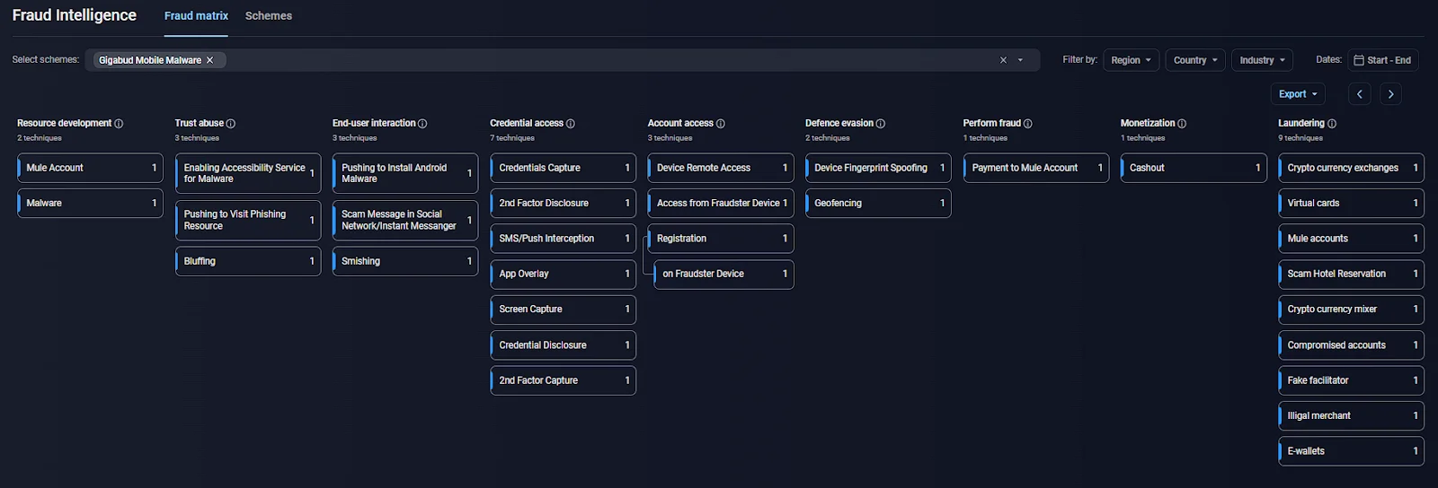Click info icon next to Defence evasion
The image size is (1438, 488).
click(x=881, y=124)
